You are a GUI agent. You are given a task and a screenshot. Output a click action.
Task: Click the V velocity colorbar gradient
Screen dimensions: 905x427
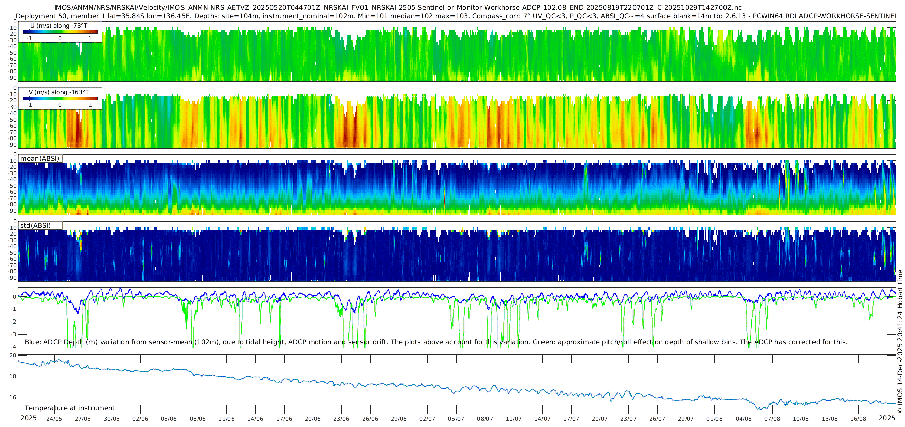click(x=60, y=99)
